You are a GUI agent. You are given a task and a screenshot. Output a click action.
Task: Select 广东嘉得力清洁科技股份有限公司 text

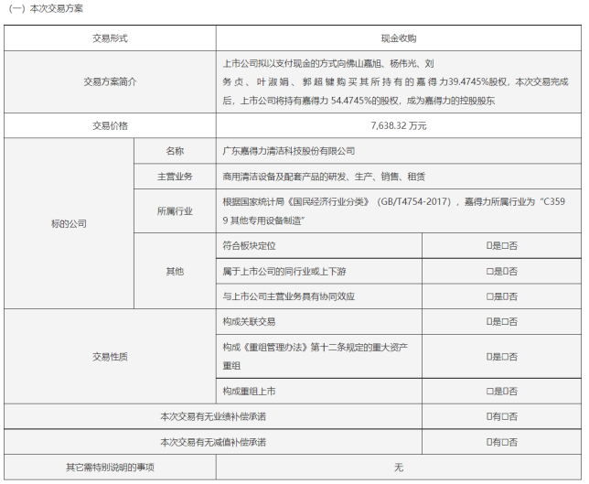pos(288,151)
